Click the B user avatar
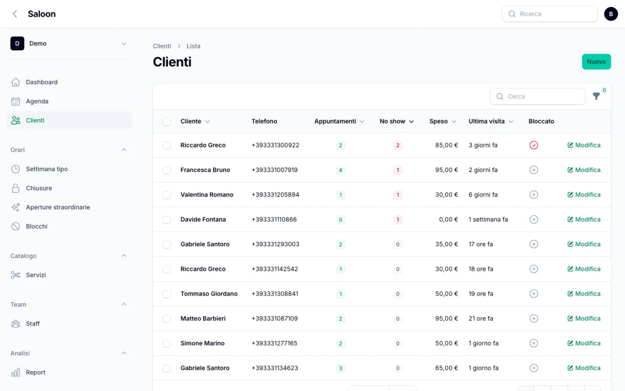The width and height of the screenshot is (625, 391). 611,14
